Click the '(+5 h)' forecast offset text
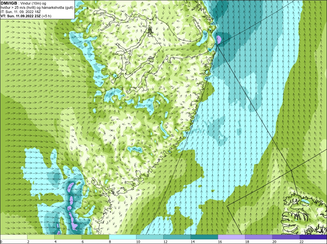The width and height of the screenshot is (327, 244). point(46,16)
